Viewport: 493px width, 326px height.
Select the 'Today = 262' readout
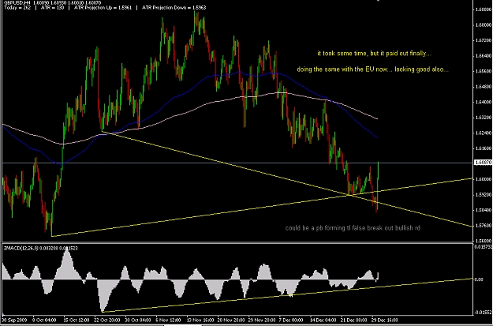(x=17, y=7)
